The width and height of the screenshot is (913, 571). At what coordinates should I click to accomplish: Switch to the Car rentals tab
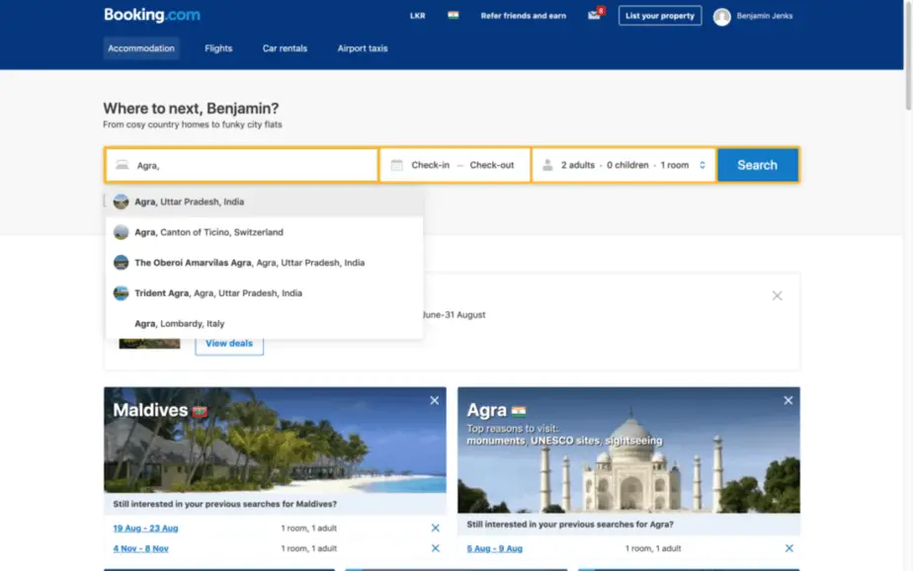[x=285, y=48]
